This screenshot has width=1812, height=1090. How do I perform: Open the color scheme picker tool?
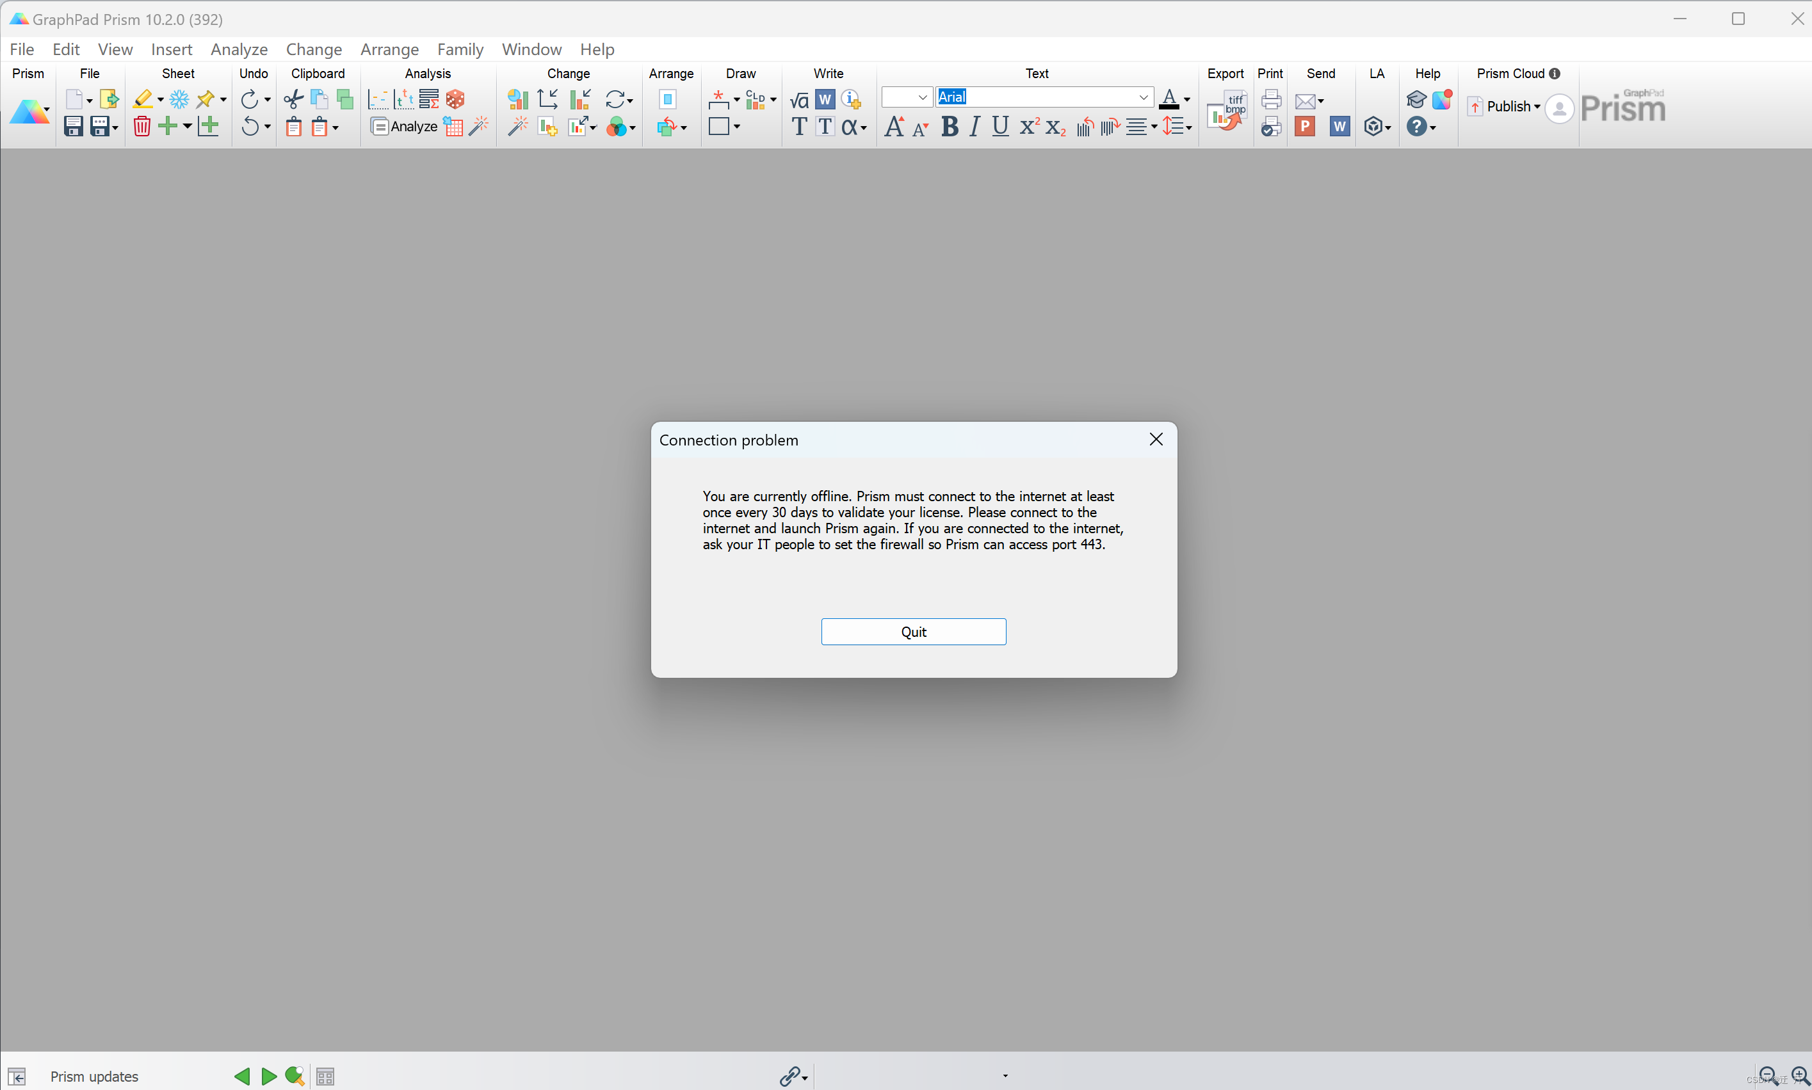click(x=619, y=125)
